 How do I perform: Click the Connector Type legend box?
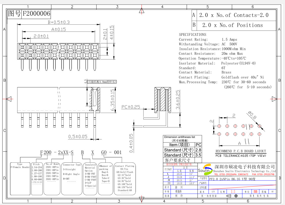72,179
